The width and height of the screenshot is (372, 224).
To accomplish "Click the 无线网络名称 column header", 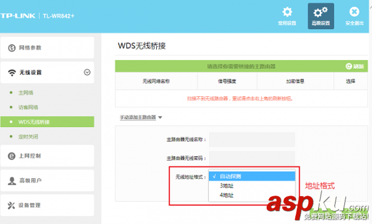I will pos(156,81).
